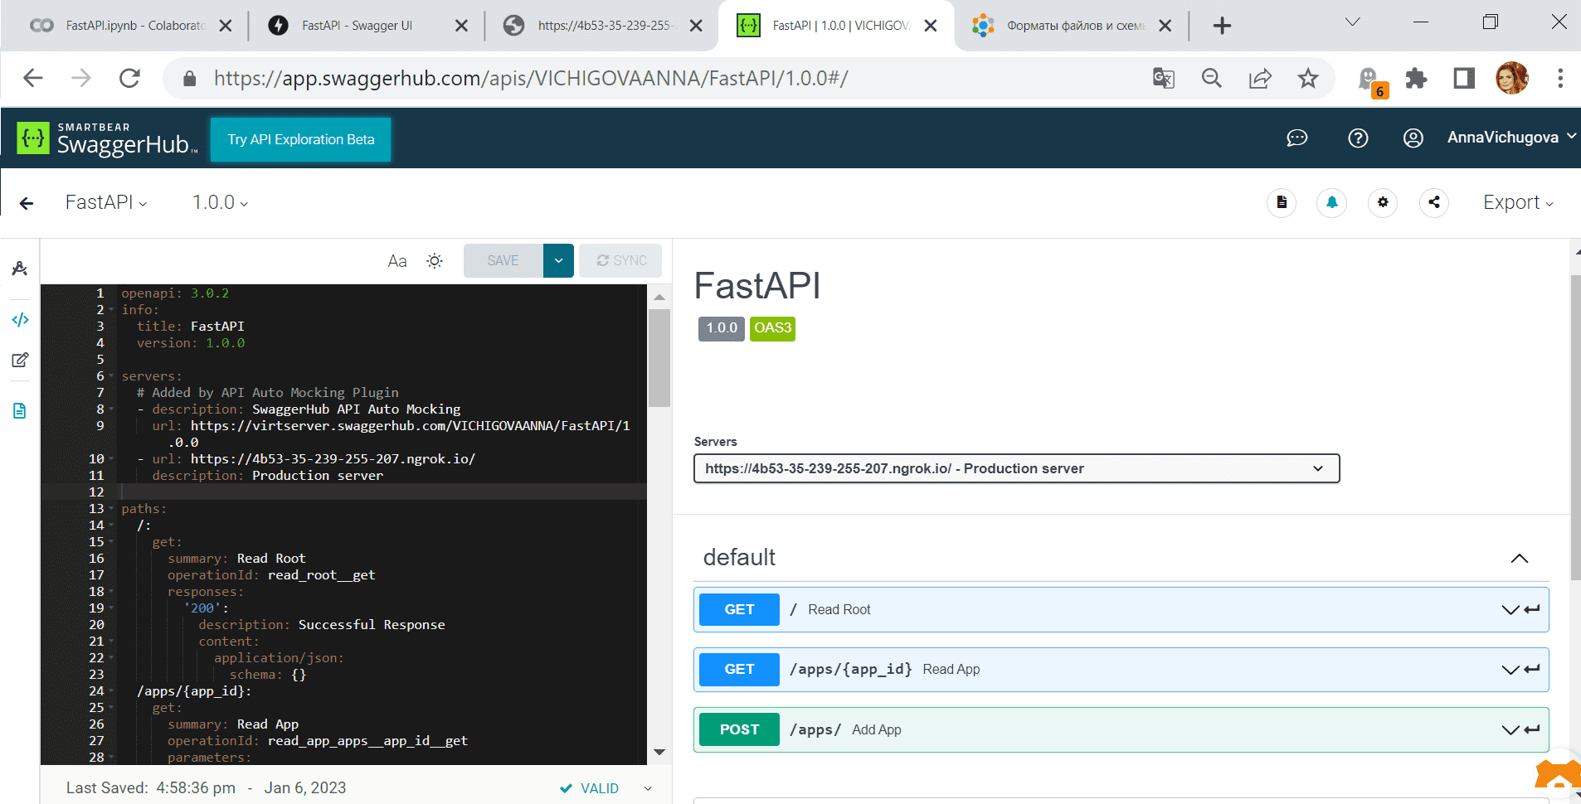Click the SAVE button
1581x804 pixels.
[503, 260]
